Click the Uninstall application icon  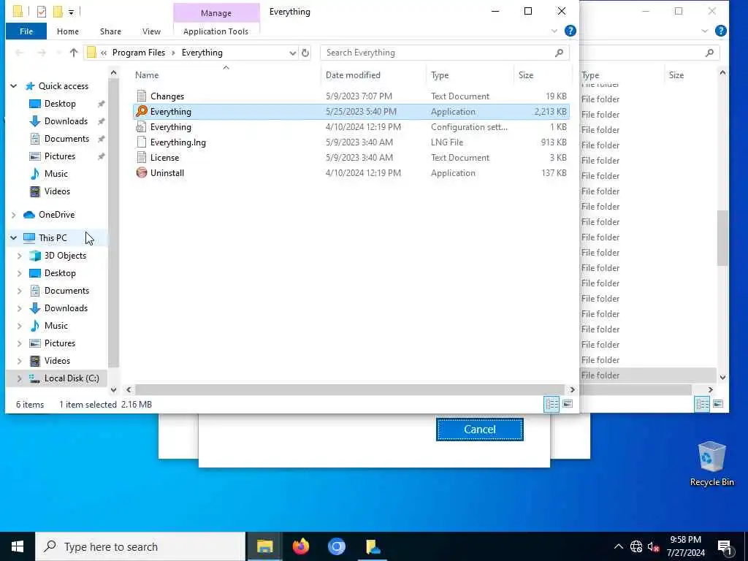pos(142,172)
